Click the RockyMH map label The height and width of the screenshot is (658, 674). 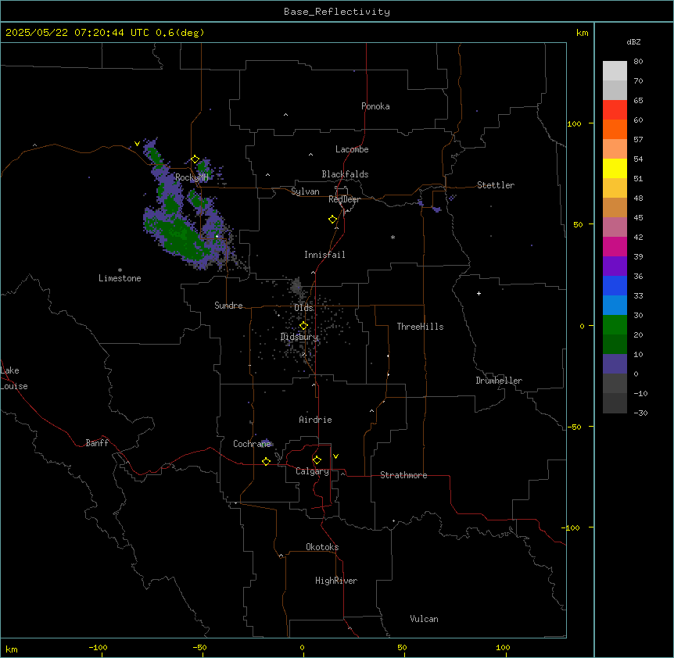click(192, 177)
